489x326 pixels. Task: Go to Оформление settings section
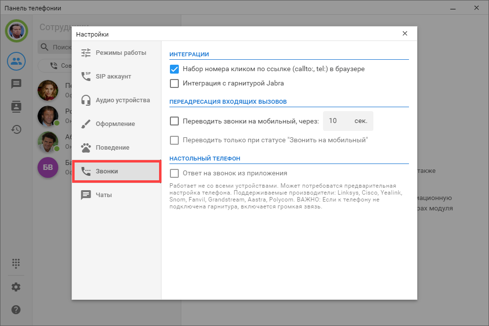(x=117, y=124)
